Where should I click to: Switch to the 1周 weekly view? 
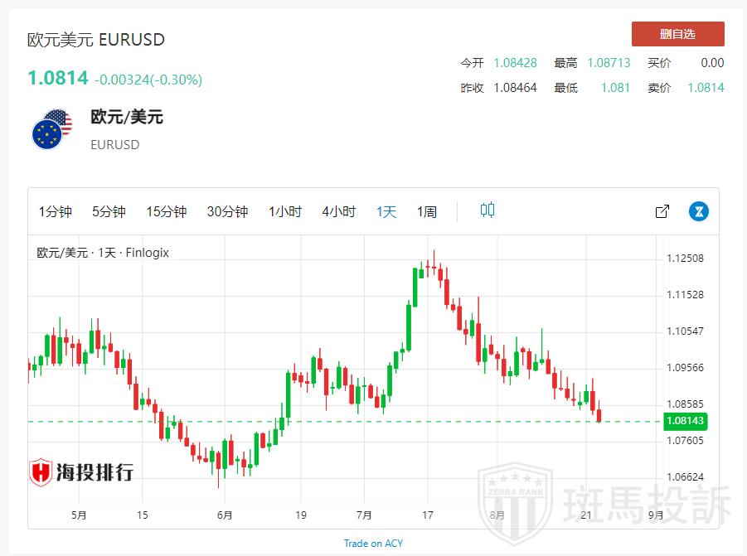click(x=426, y=212)
